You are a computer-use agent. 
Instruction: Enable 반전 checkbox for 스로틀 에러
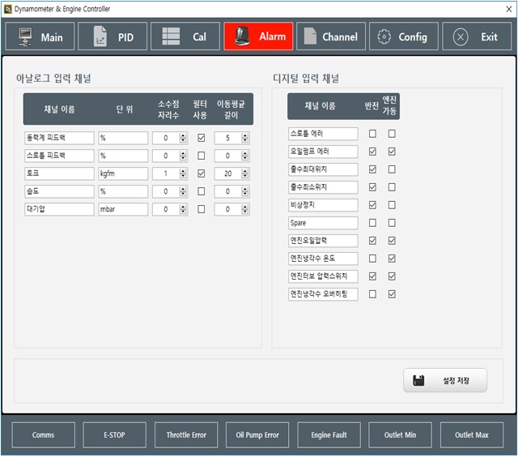pos(372,134)
